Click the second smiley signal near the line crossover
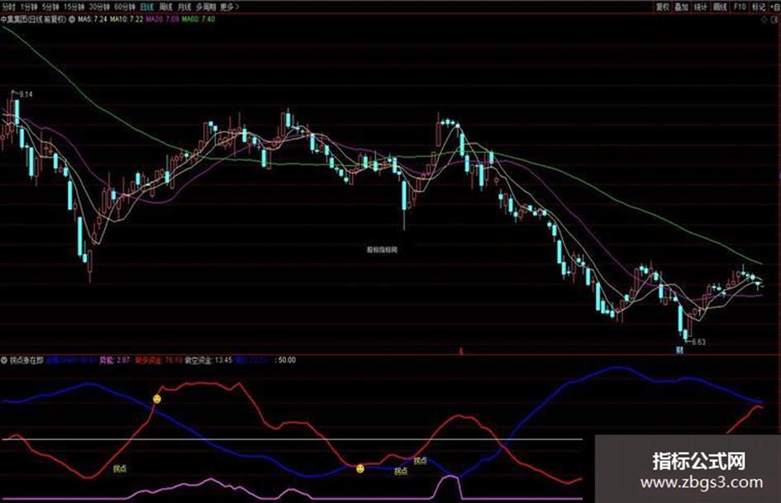The height and width of the screenshot is (503, 781). [x=360, y=468]
